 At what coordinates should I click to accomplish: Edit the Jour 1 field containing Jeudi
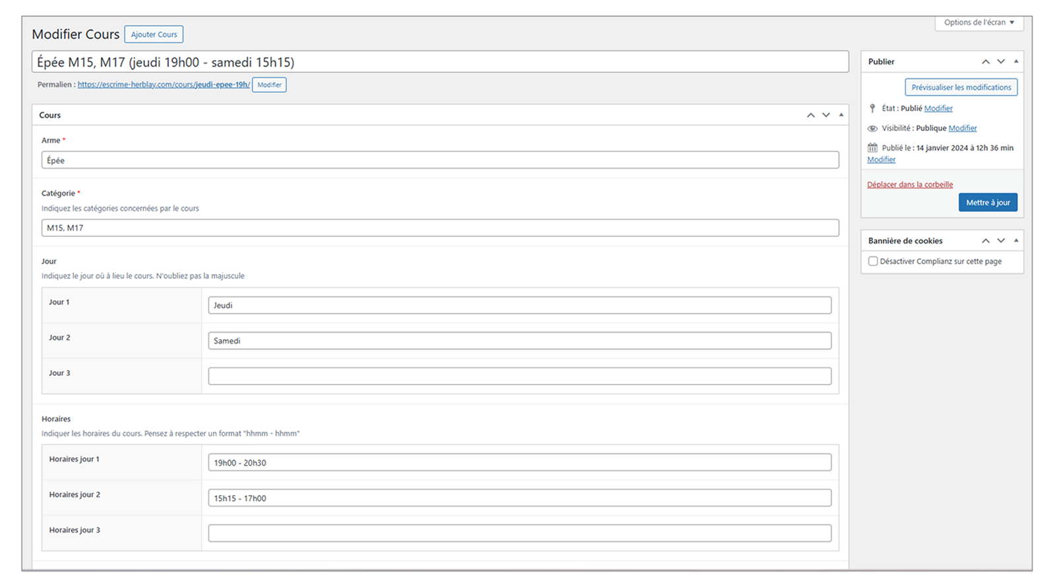520,305
